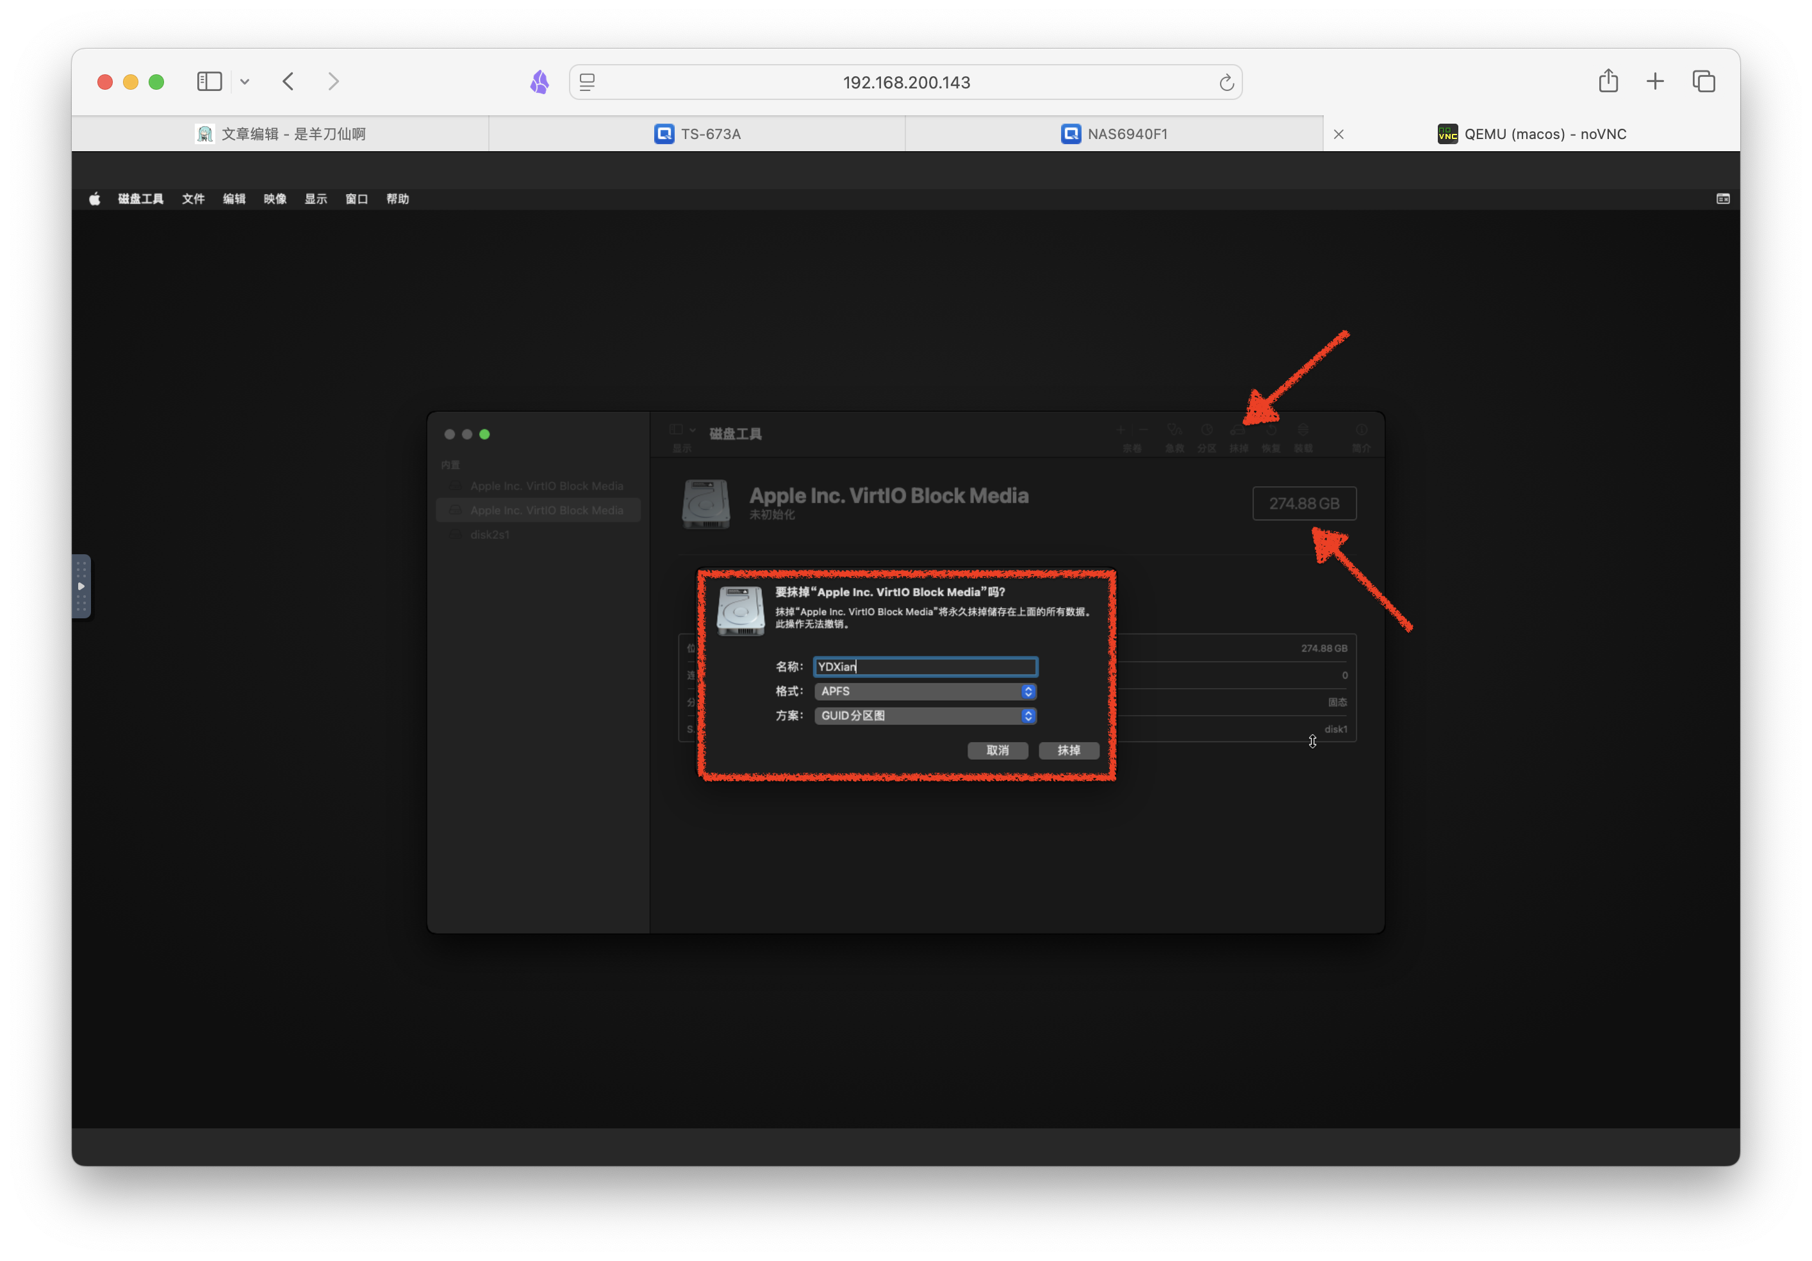1812x1261 pixels.
Task: Click the input source menu bar icon
Action: click(x=1723, y=199)
